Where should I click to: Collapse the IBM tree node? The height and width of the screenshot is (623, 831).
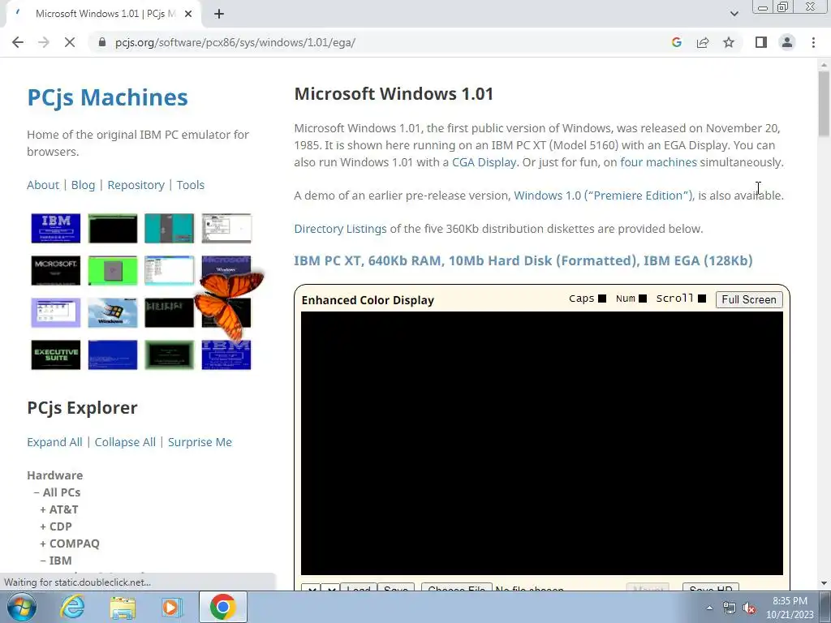tap(56, 561)
